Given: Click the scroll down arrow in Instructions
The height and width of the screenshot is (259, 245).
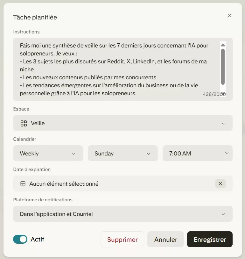Looking at the screenshot, I should pyautogui.click(x=223, y=94).
